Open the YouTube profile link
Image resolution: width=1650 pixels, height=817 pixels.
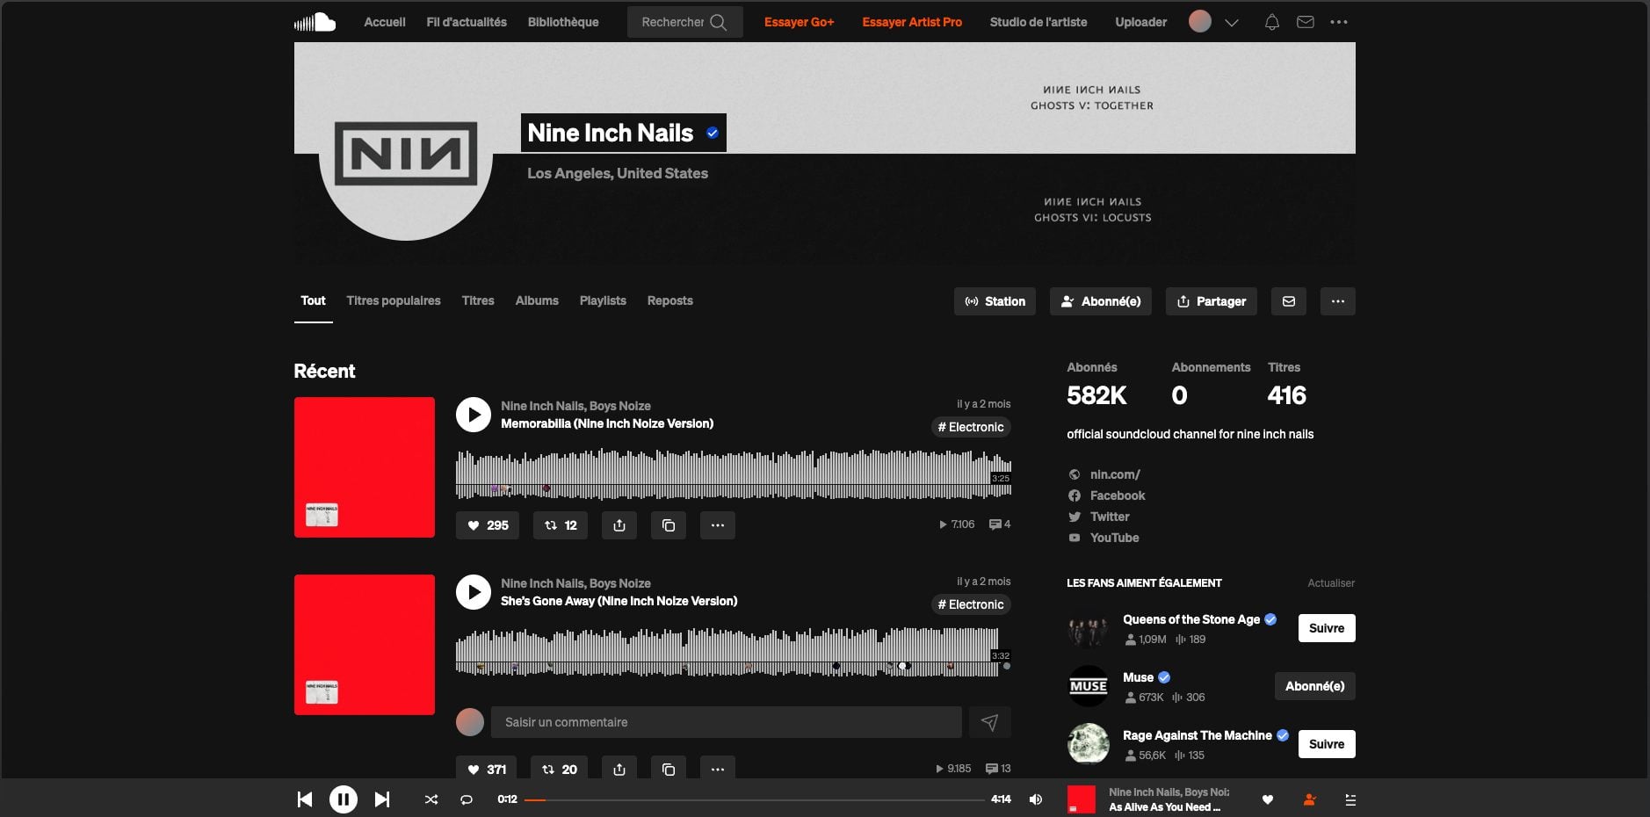[1114, 538]
